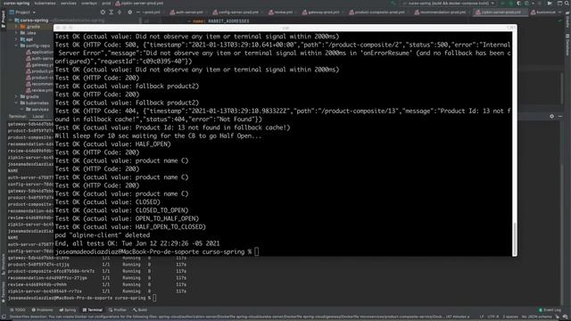Collapse the config-repo folder

(x=16, y=45)
